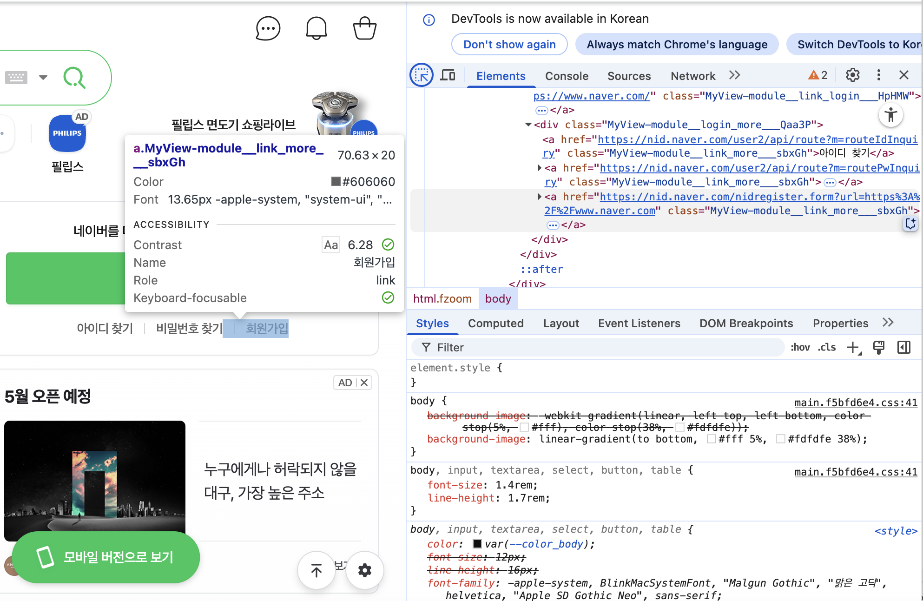Open DevTools settings gear

coord(853,75)
